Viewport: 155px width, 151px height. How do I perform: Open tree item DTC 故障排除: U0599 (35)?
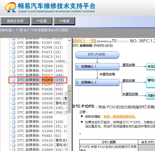click(x=42, y=126)
